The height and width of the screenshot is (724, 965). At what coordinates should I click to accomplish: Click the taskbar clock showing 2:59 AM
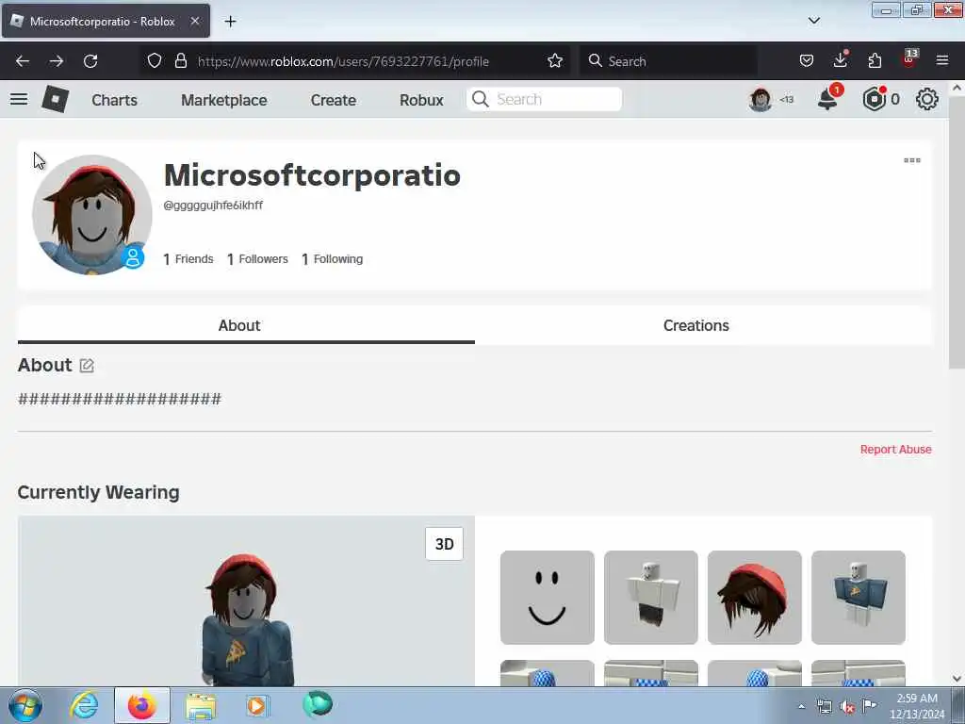click(x=917, y=706)
